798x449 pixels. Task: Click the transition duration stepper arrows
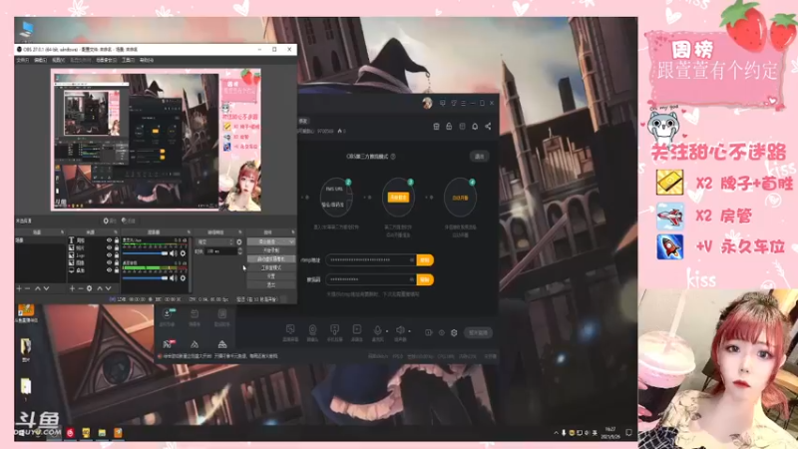(x=239, y=251)
